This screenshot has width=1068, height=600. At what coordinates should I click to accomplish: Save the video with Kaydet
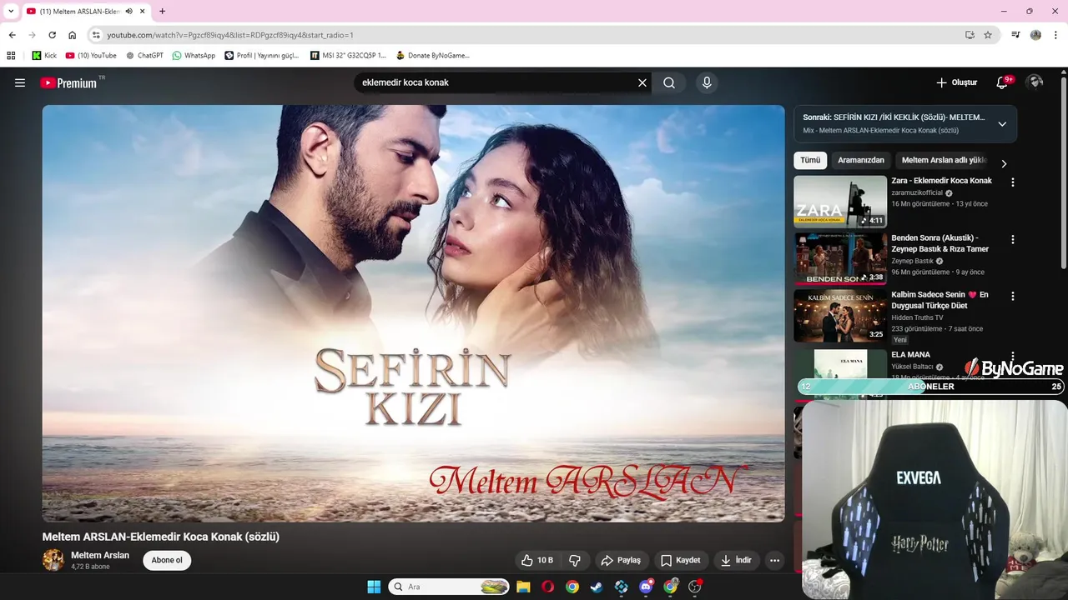(x=682, y=560)
